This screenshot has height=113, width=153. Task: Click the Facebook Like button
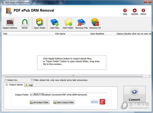coord(94,102)
